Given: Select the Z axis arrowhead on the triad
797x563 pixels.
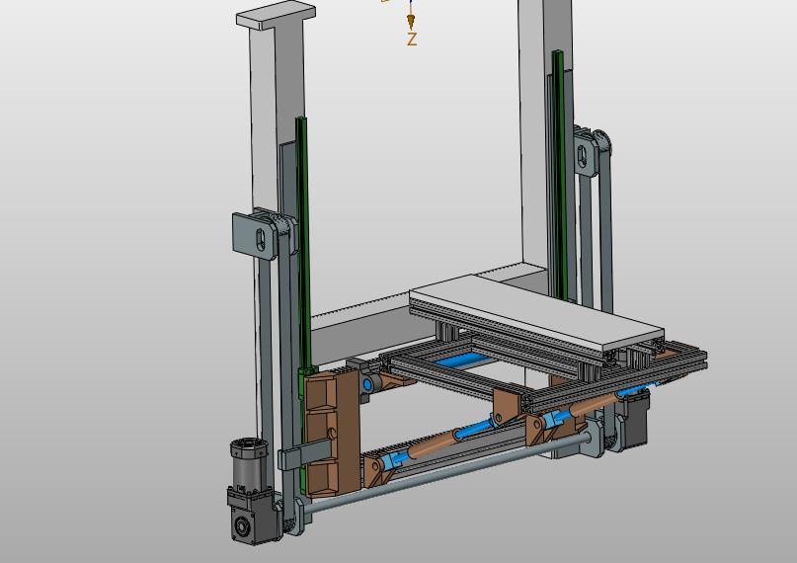Looking at the screenshot, I should (x=411, y=22).
